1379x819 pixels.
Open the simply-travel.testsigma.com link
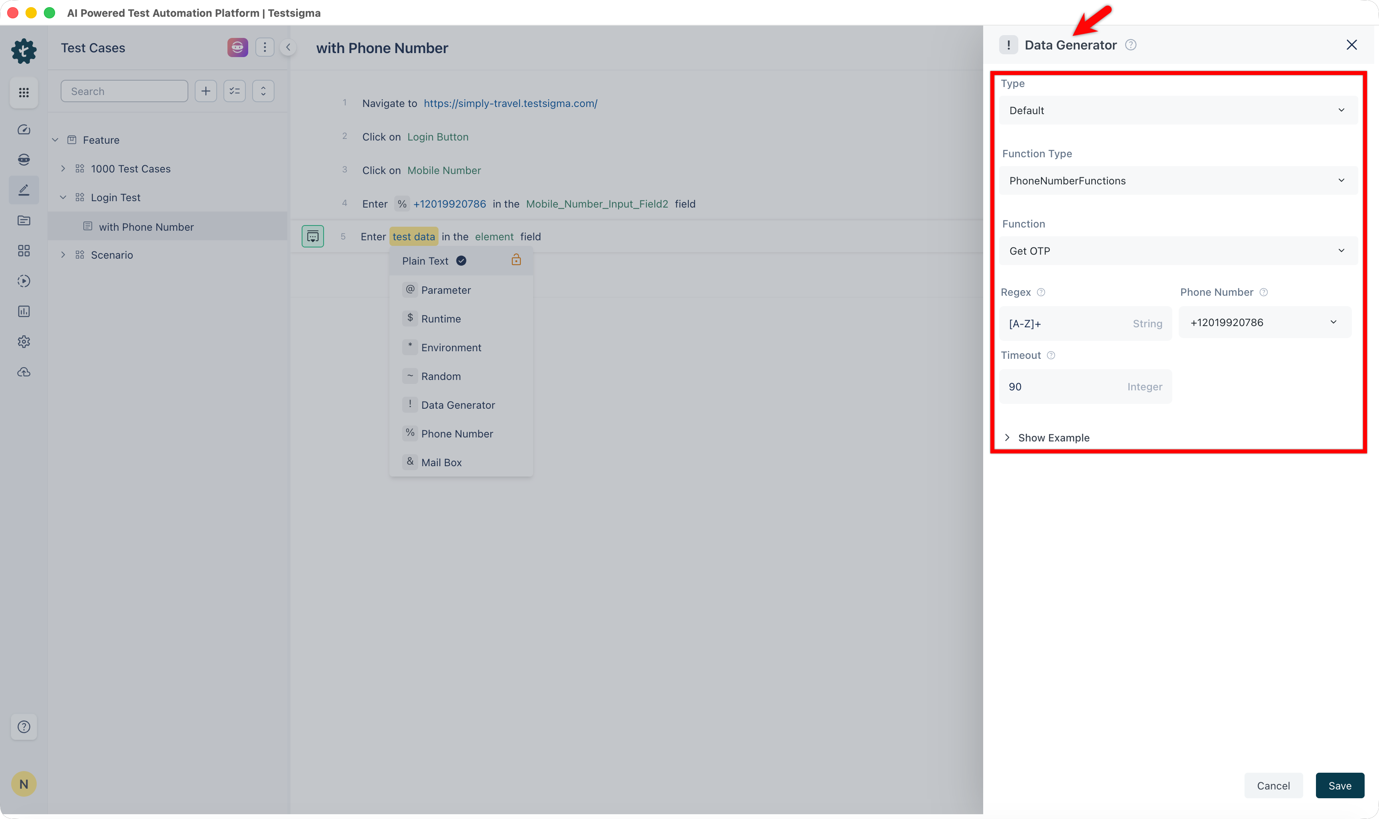click(x=510, y=103)
